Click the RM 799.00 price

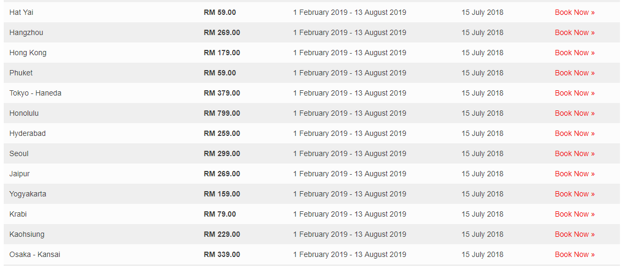[222, 113]
